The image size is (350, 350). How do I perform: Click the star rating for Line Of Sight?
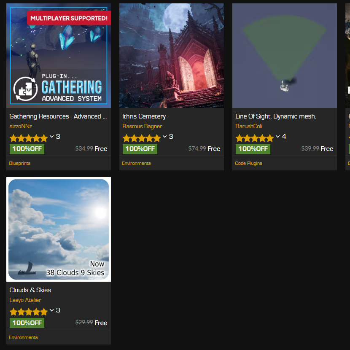coord(255,138)
